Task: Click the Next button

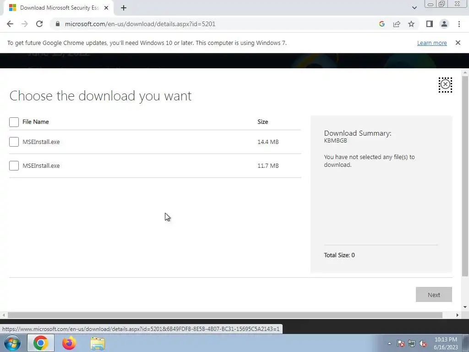Action: 434,295
